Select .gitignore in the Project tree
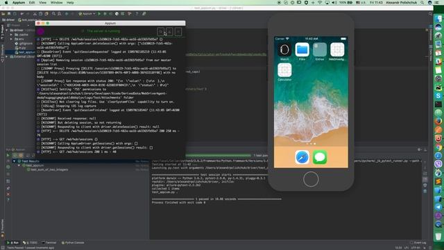The height and width of the screenshot is (250, 444). (x=24, y=43)
